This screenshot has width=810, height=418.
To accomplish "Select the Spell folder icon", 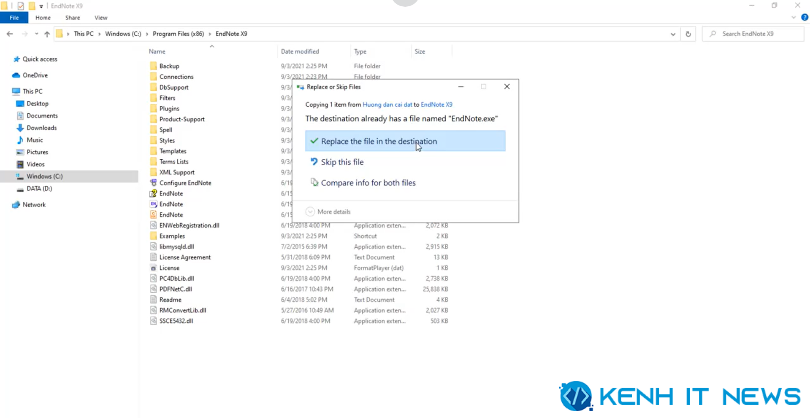I will pos(154,130).
